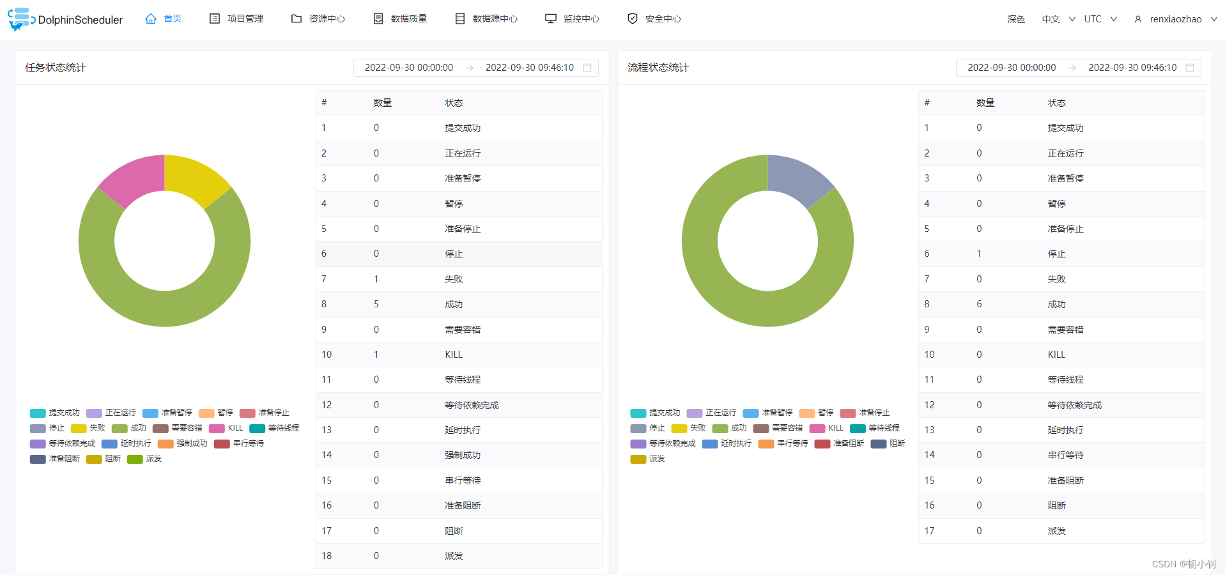Click 串行等待 row in process status table
The image size is (1225, 575).
[x=1061, y=455]
